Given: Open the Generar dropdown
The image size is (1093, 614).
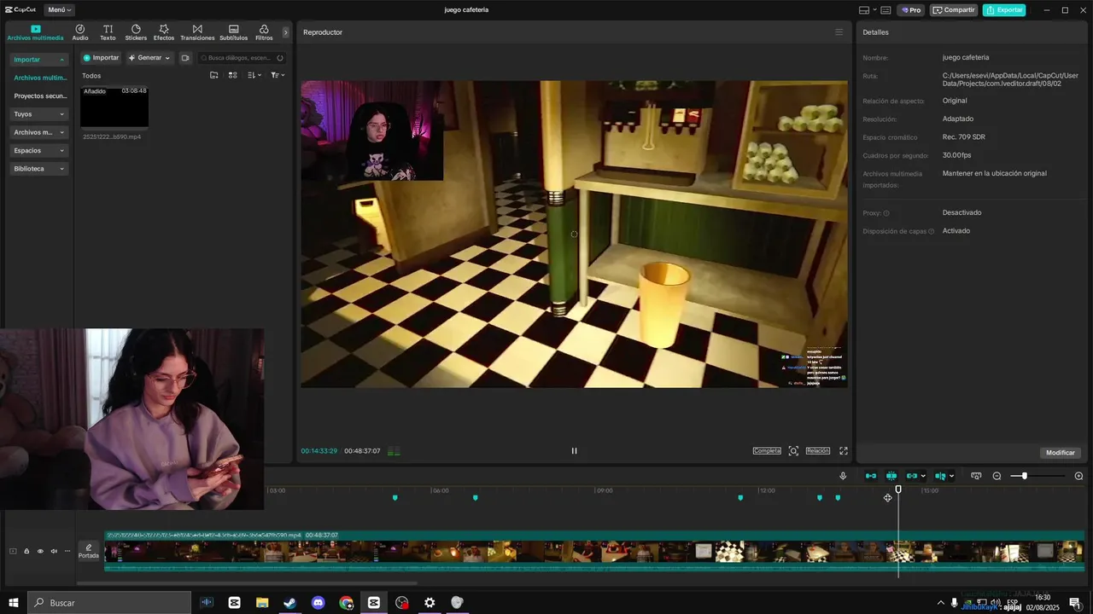Looking at the screenshot, I should pos(149,58).
